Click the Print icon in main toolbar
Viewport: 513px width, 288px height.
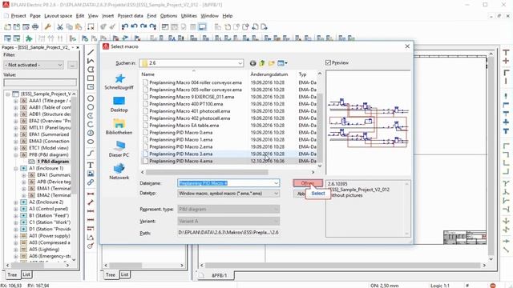tap(35, 26)
